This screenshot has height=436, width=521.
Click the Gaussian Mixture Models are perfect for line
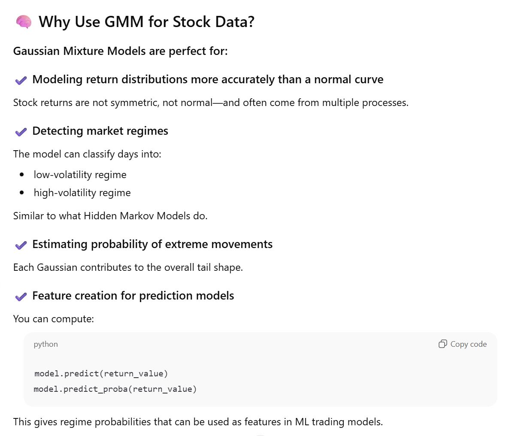pyautogui.click(x=120, y=51)
